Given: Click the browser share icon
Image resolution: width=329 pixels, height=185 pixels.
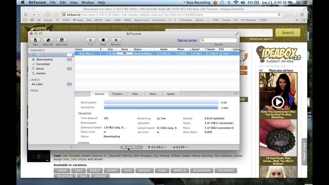Looking at the screenshot, I should point(56,15).
